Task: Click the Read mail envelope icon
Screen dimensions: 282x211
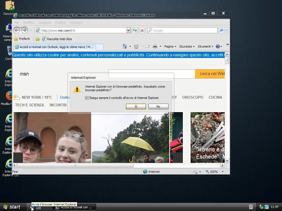Action: 147,46
